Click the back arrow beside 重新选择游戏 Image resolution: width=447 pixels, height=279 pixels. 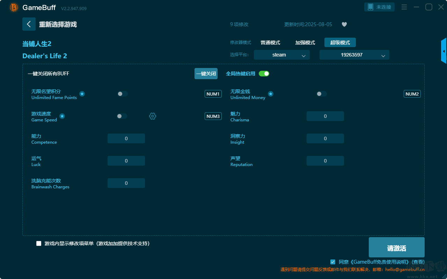29,24
